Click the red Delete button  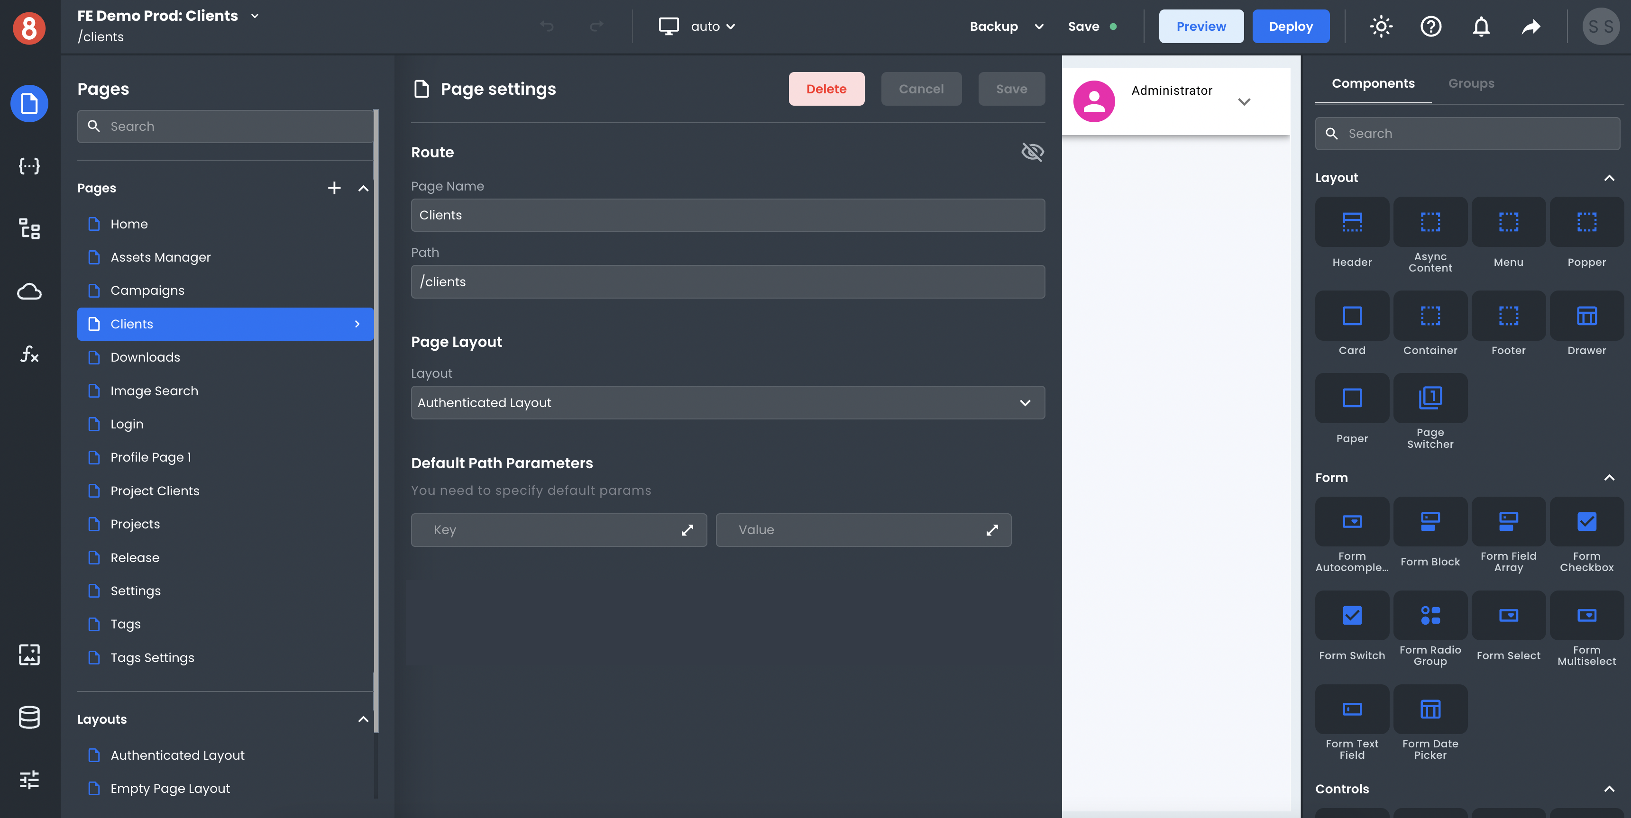coord(825,89)
